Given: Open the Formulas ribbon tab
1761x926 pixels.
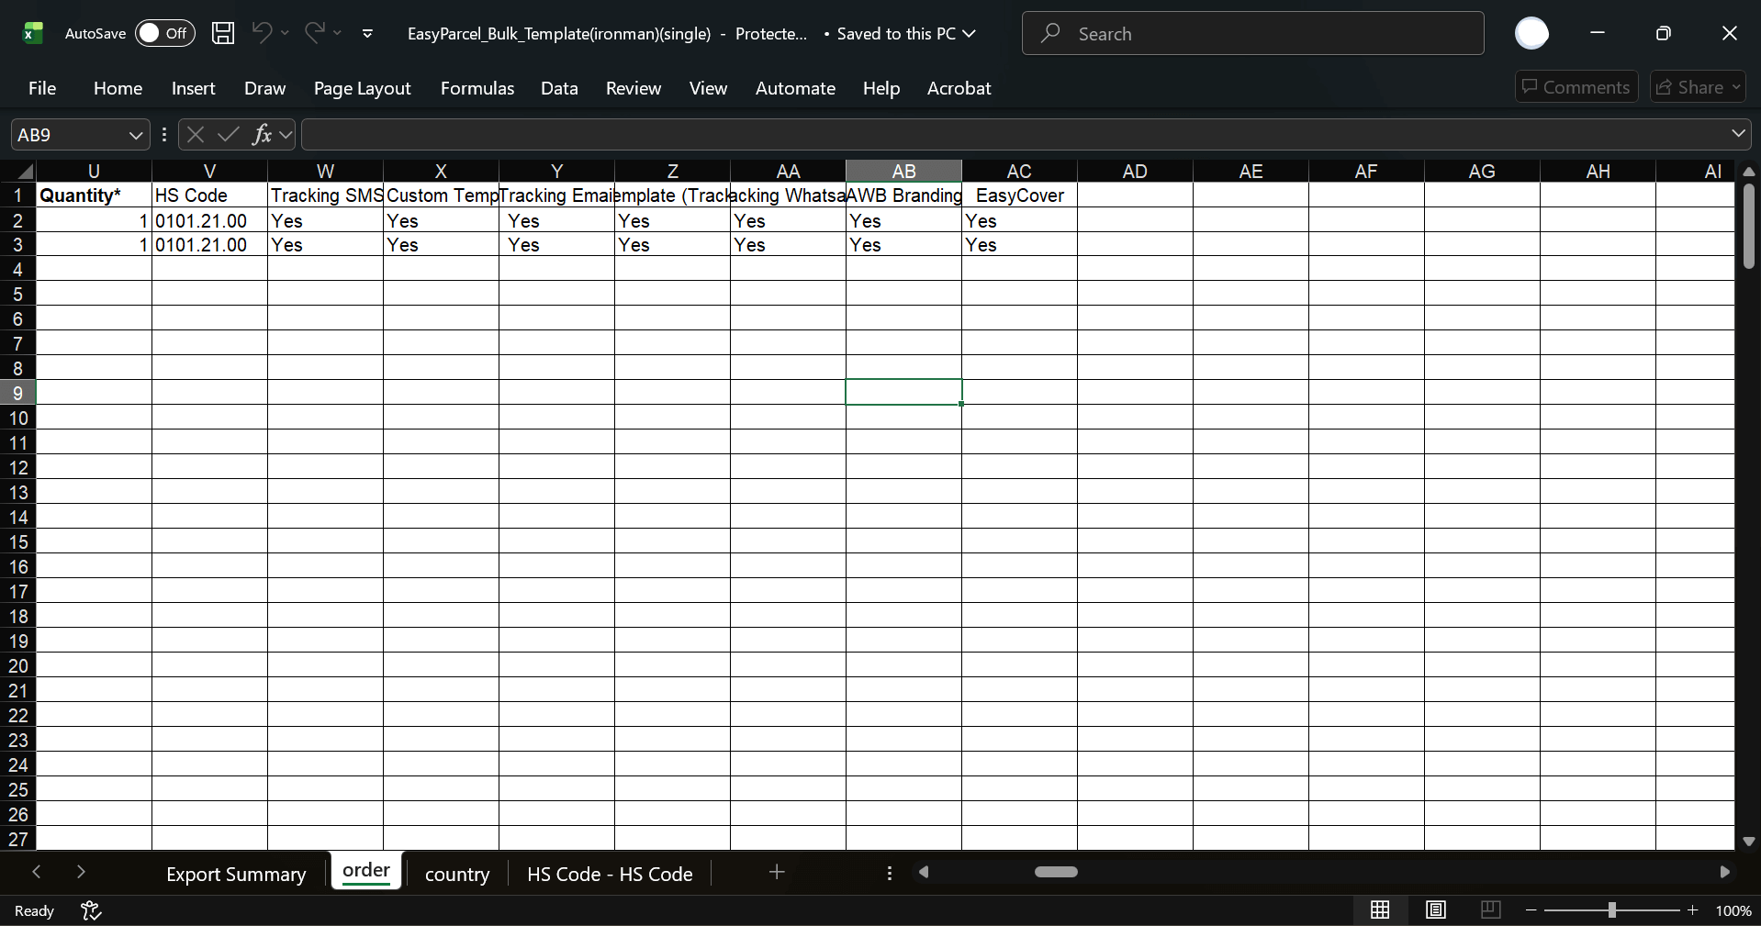Looking at the screenshot, I should click(x=477, y=88).
